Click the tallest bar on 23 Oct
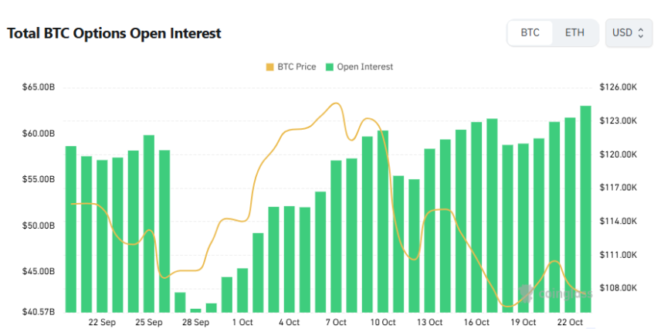This screenshot has height=329, width=664. (x=585, y=209)
